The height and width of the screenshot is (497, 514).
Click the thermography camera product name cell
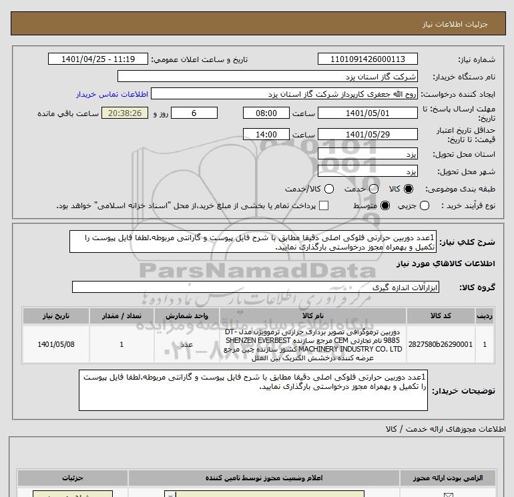pyautogui.click(x=312, y=345)
